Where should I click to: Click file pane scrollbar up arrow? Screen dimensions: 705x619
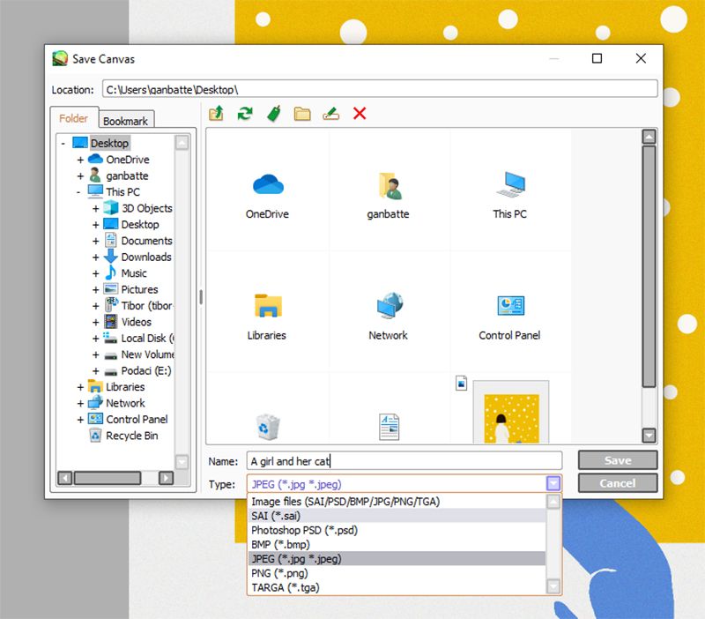[x=649, y=137]
